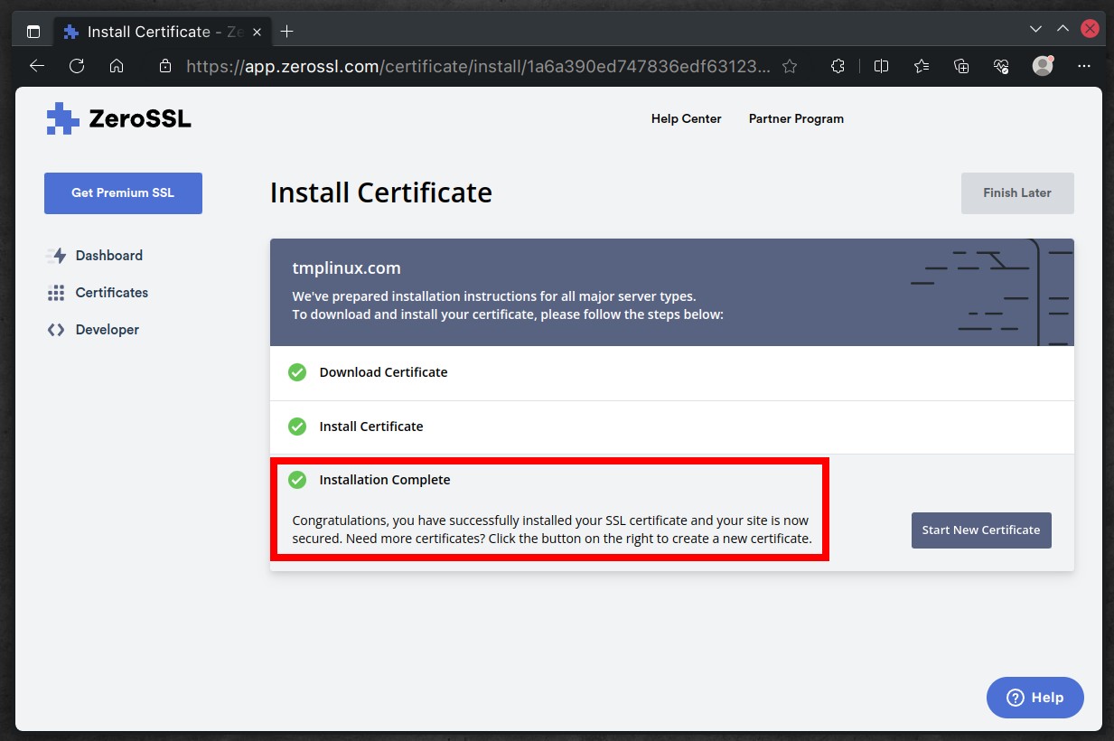
Task: Open a new browser tab
Action: click(287, 32)
